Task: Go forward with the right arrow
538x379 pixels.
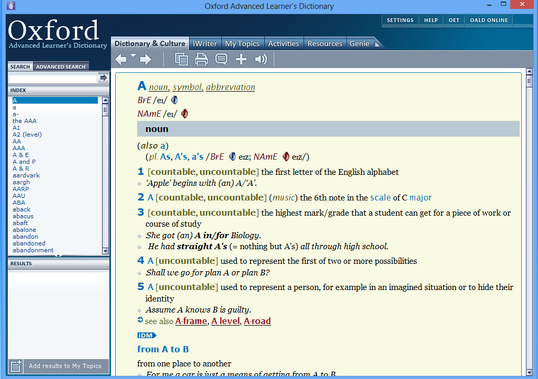Action: [146, 59]
